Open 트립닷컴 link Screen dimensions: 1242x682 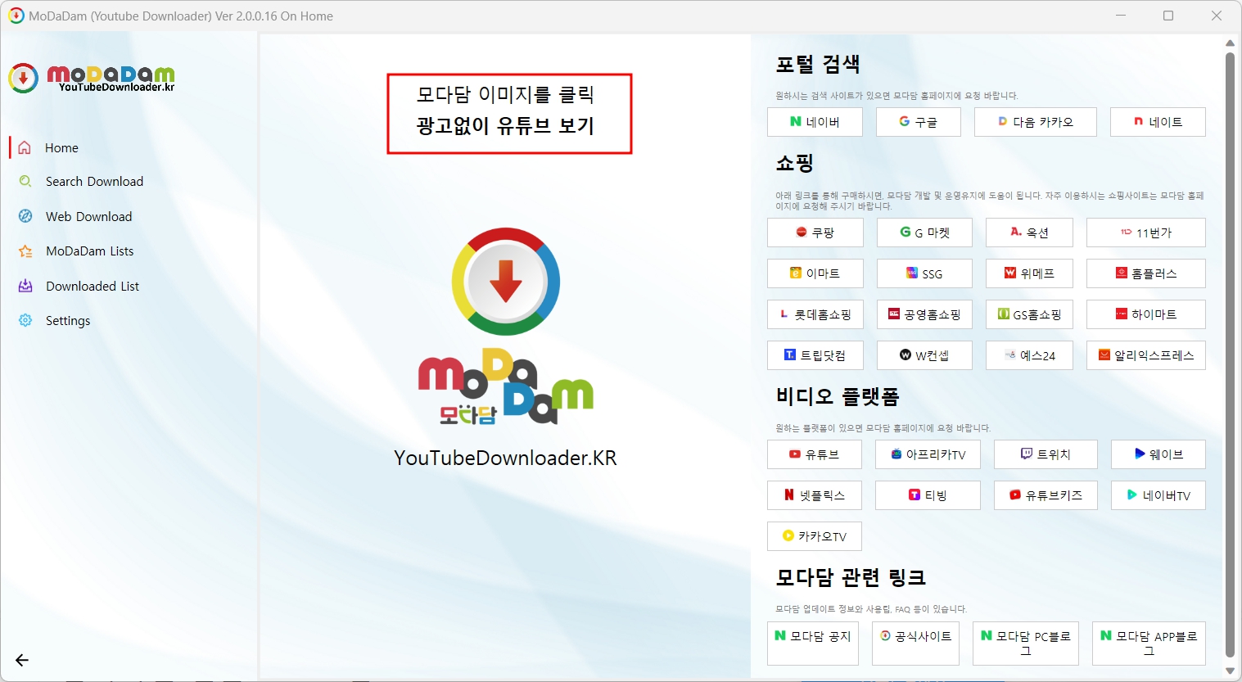[815, 355]
